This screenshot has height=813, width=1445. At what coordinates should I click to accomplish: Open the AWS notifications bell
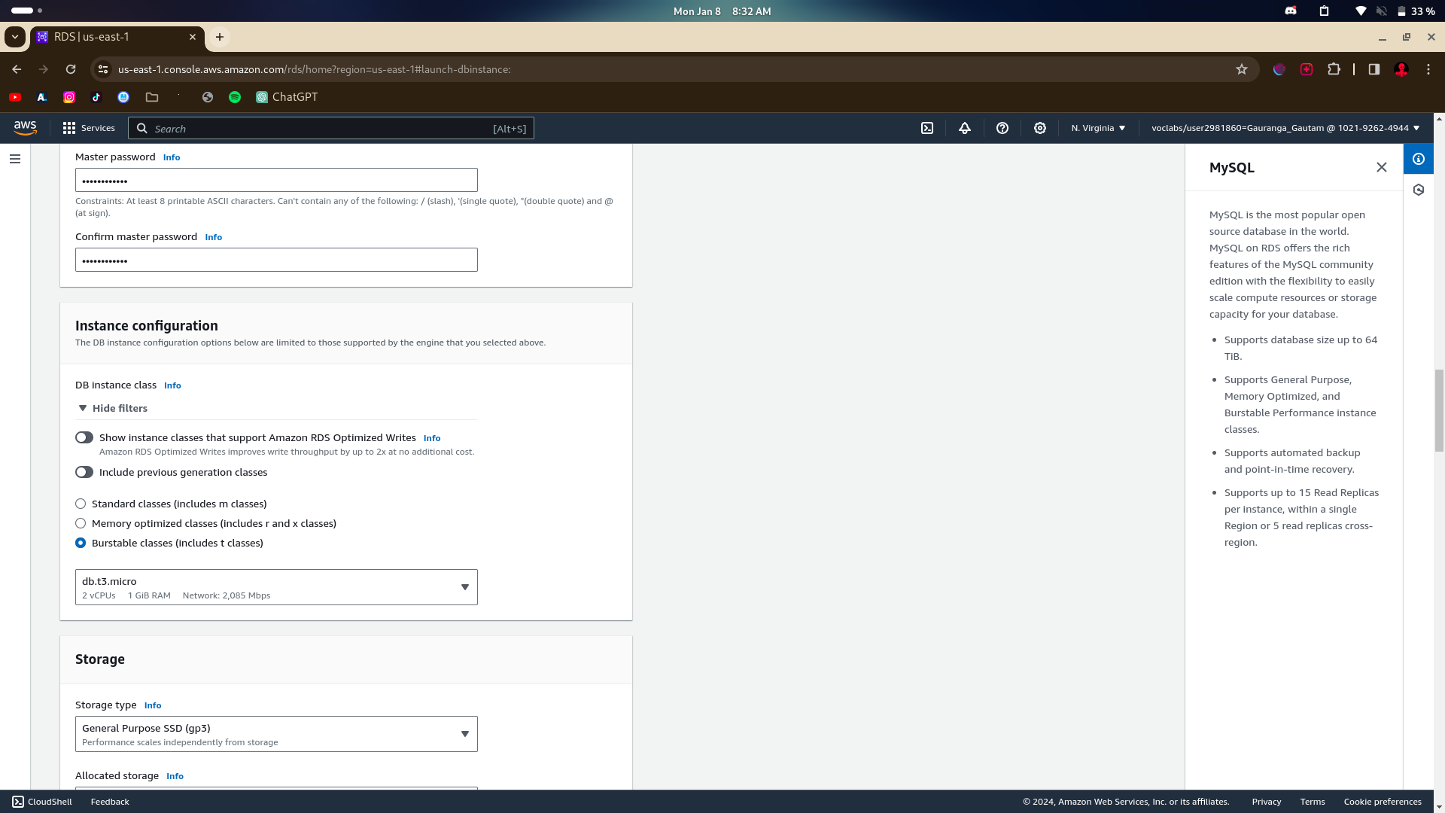pos(965,128)
